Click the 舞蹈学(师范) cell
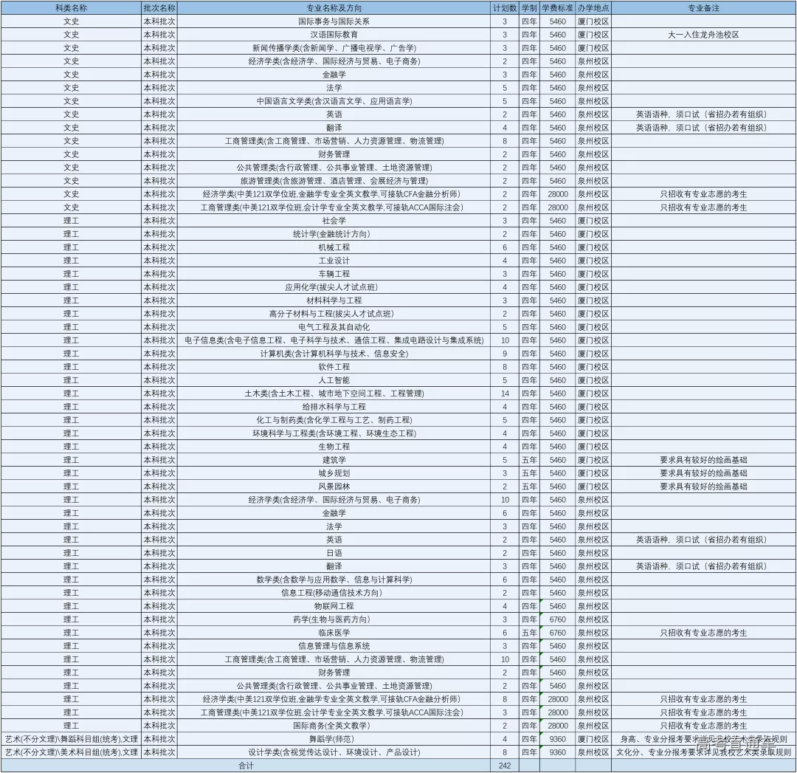The width and height of the screenshot is (797, 773). [334, 739]
